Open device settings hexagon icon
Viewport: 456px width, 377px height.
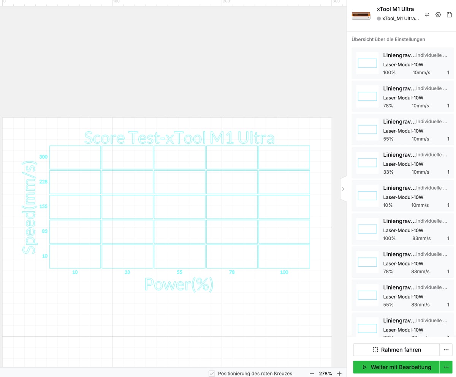438,15
